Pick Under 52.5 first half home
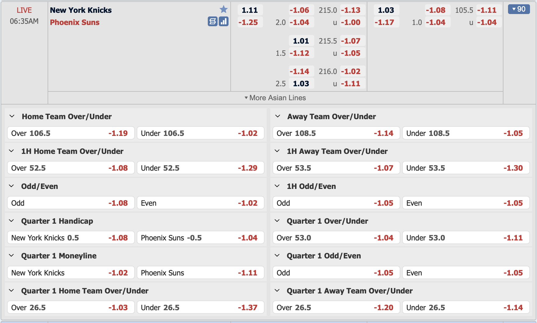537x323 pixels. pyautogui.click(x=200, y=168)
